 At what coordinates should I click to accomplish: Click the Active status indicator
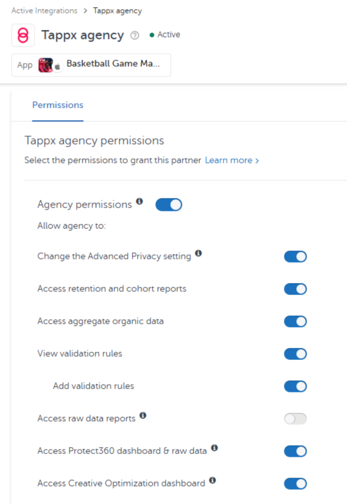coord(165,35)
